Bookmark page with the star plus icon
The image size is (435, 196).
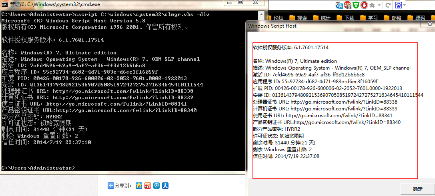coord(372,5)
